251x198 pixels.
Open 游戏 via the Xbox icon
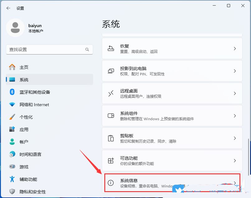tap(12, 167)
